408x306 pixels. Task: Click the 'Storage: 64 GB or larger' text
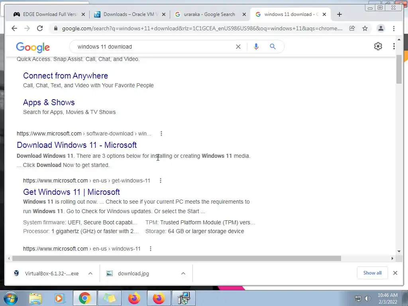[x=194, y=231]
